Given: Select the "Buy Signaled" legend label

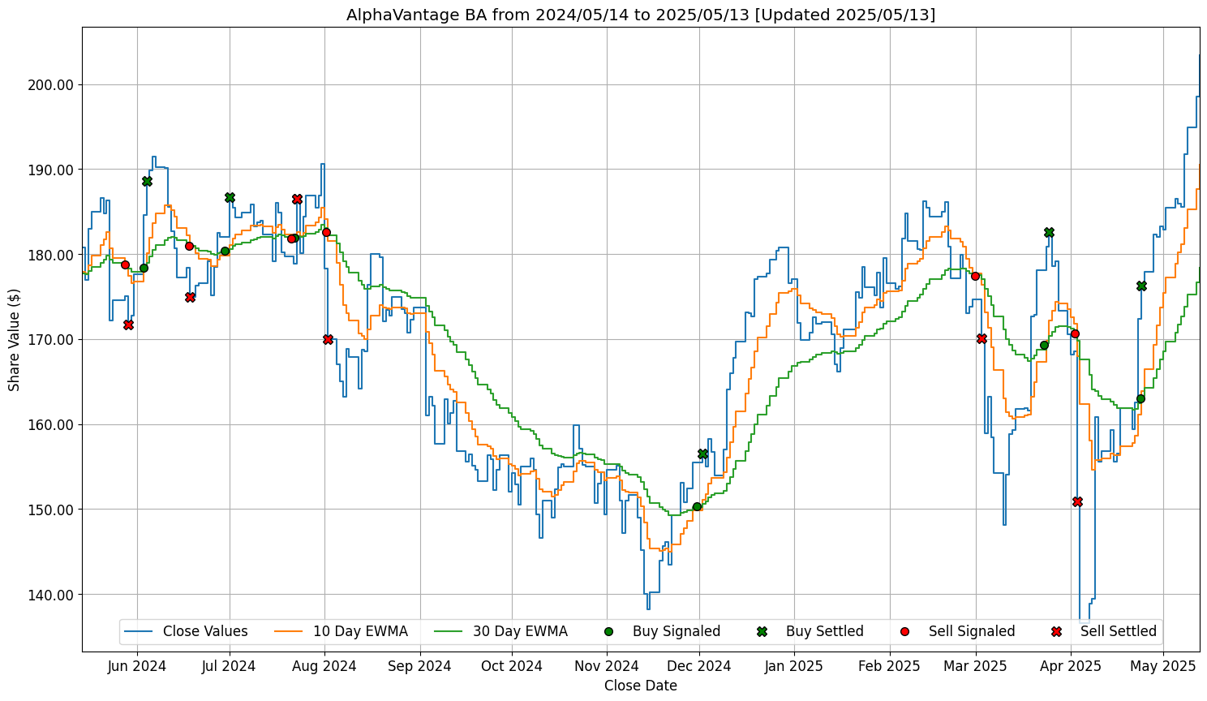Looking at the screenshot, I should (x=677, y=631).
